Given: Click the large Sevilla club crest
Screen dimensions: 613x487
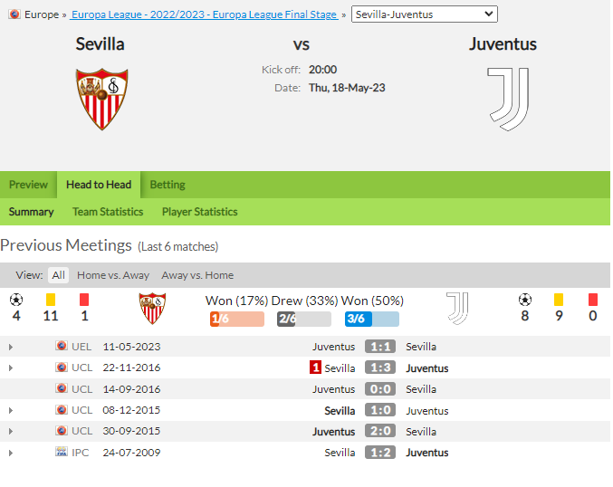Looking at the screenshot, I should pyautogui.click(x=102, y=99).
